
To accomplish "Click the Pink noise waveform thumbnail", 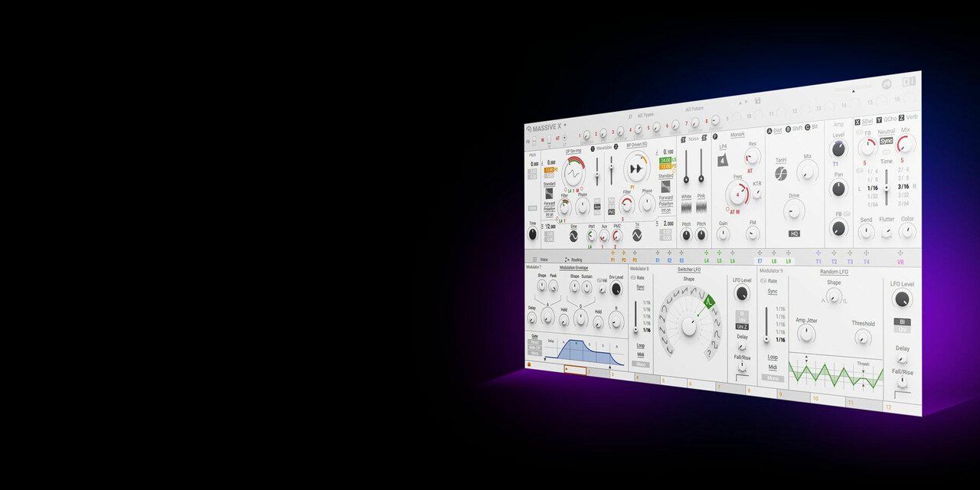I will [701, 207].
